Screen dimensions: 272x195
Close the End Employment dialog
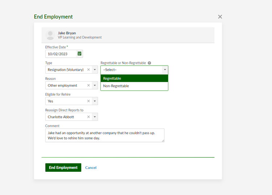click(x=220, y=17)
